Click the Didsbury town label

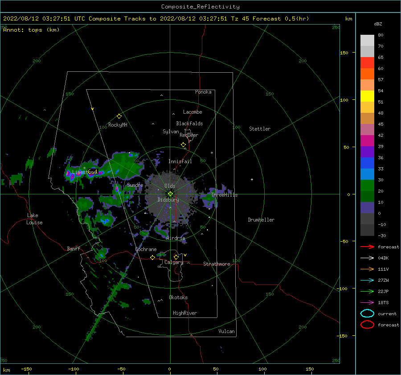pos(168,200)
